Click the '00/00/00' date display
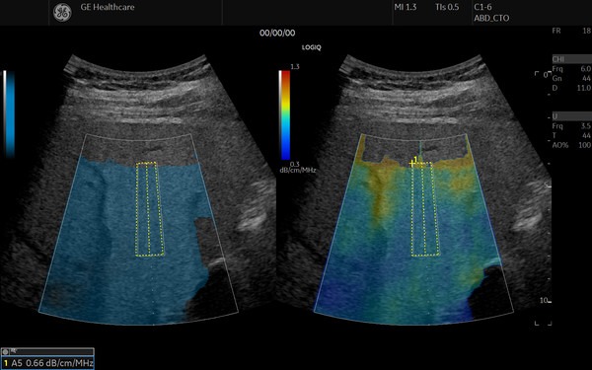 277,34
